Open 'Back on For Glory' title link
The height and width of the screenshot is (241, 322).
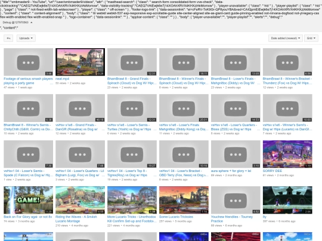point(27,217)
